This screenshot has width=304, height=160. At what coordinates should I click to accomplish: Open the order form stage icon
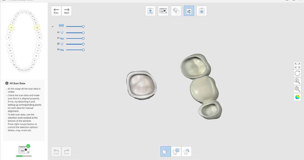point(150,11)
